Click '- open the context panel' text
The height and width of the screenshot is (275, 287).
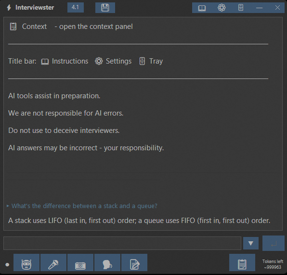(93, 26)
